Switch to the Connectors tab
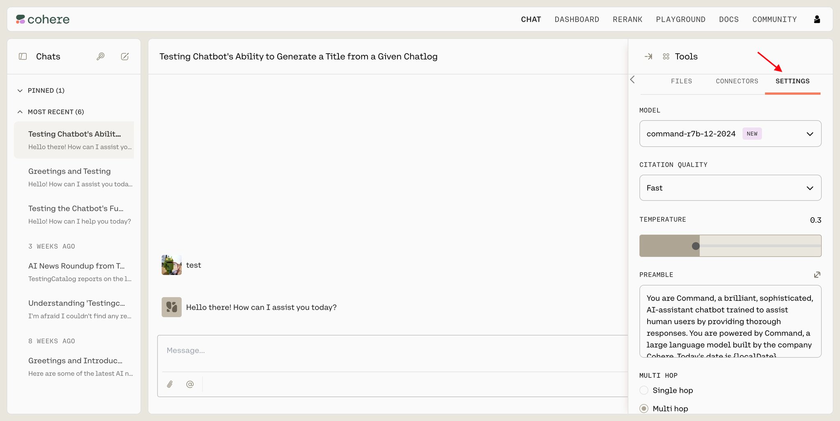The height and width of the screenshot is (421, 840). (737, 81)
